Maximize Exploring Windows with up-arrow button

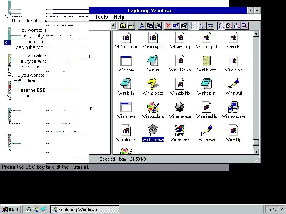(257, 10)
